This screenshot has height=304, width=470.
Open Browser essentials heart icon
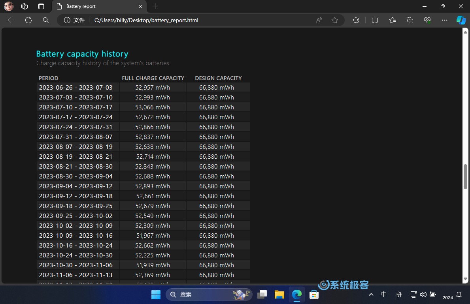pyautogui.click(x=427, y=20)
